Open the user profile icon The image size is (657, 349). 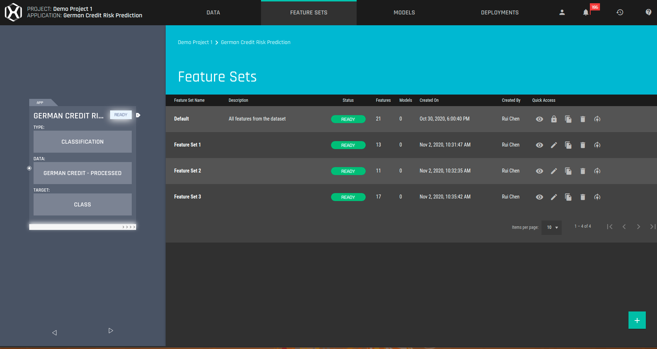[562, 12]
